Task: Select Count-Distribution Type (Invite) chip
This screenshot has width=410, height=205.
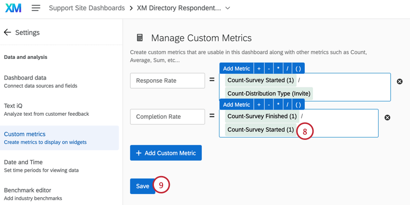Action: [269, 94]
